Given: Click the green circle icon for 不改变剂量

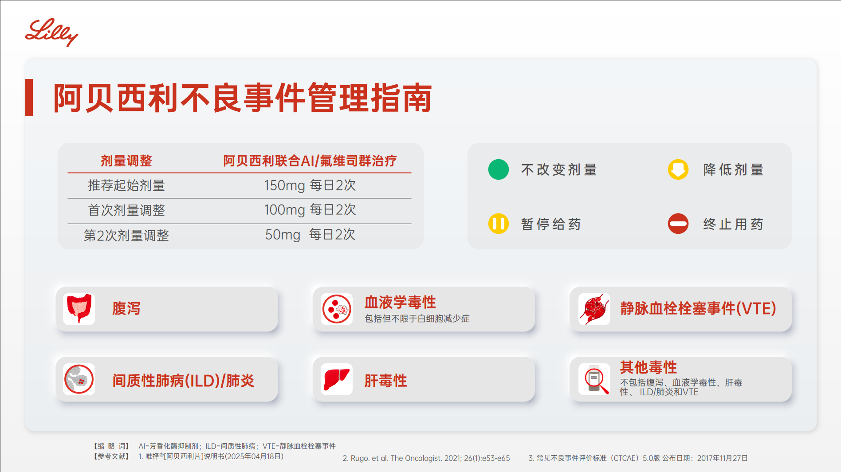Looking at the screenshot, I should (x=498, y=169).
